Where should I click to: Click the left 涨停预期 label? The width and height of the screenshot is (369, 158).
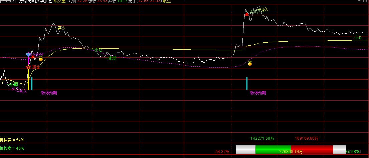coord(49,93)
